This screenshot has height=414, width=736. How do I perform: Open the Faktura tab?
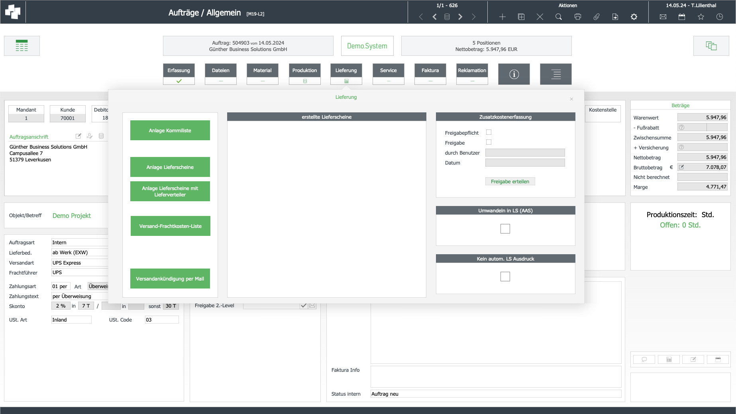(430, 71)
